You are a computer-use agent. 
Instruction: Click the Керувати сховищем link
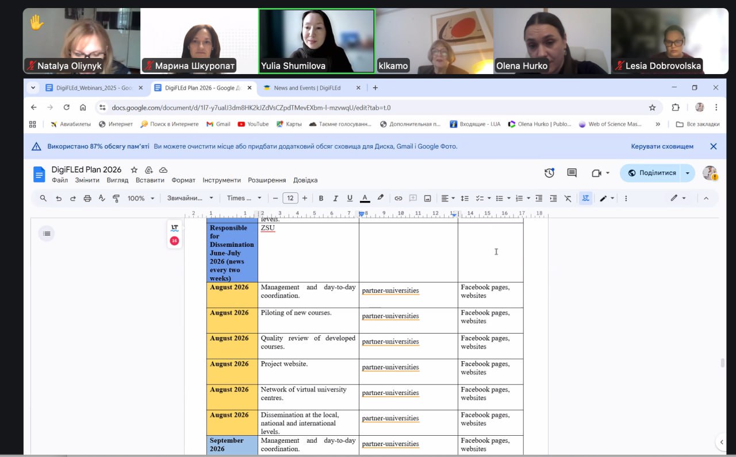[662, 146]
